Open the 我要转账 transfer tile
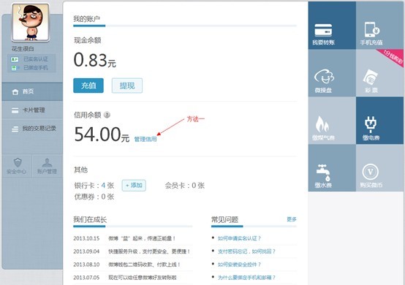This screenshot has height=285, width=405. [332, 26]
